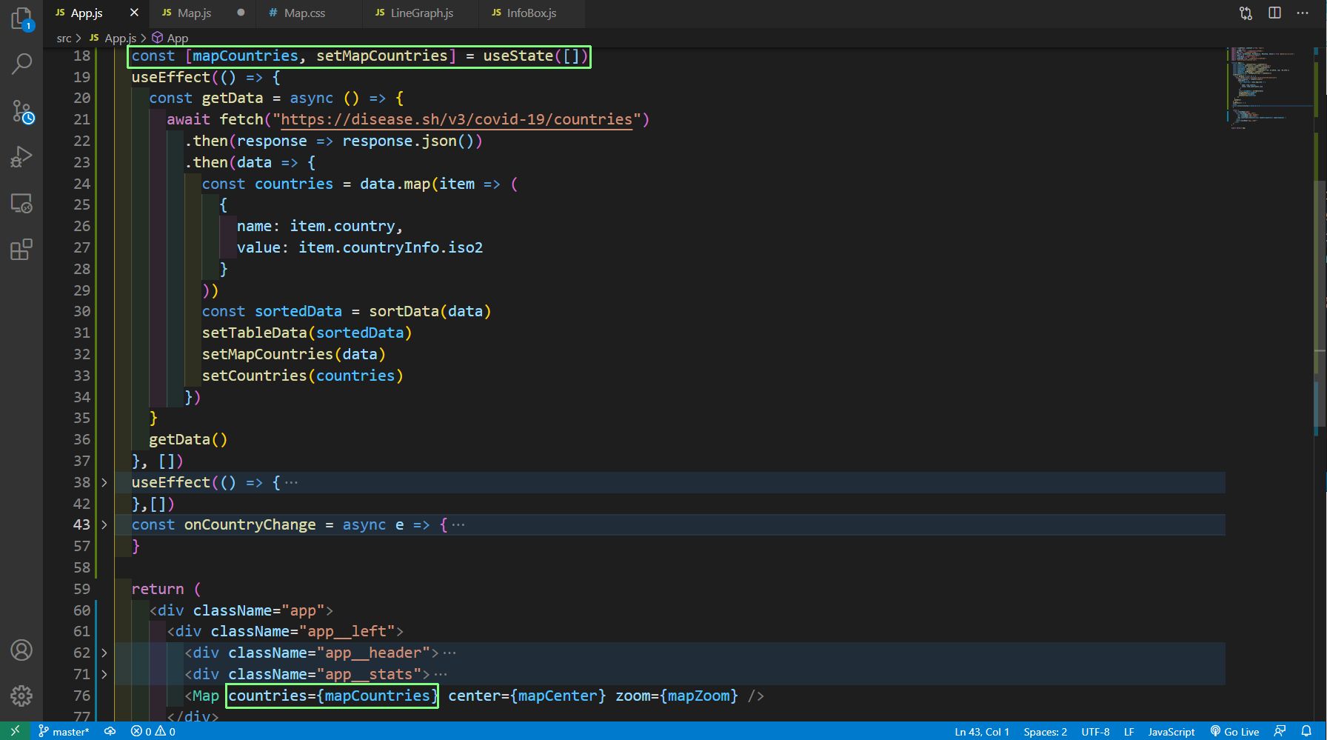The width and height of the screenshot is (1327, 740).
Task: Click useState([]) on line 18
Action: click(535, 56)
